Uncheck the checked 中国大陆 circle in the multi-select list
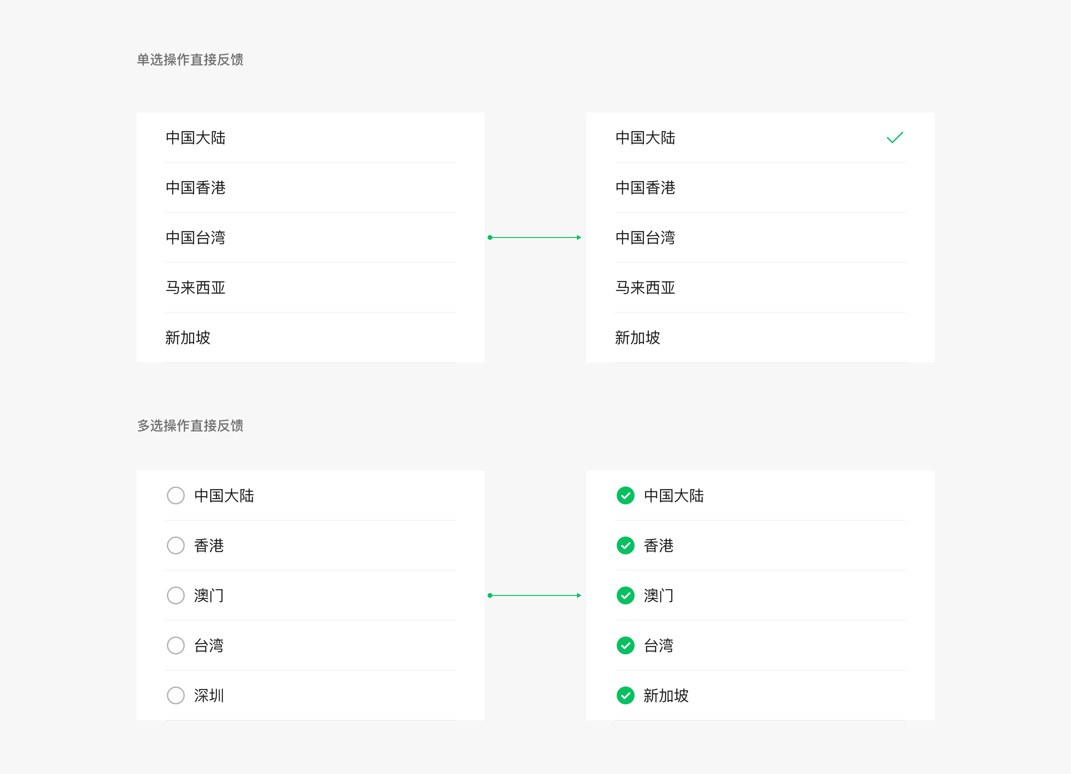 [625, 495]
